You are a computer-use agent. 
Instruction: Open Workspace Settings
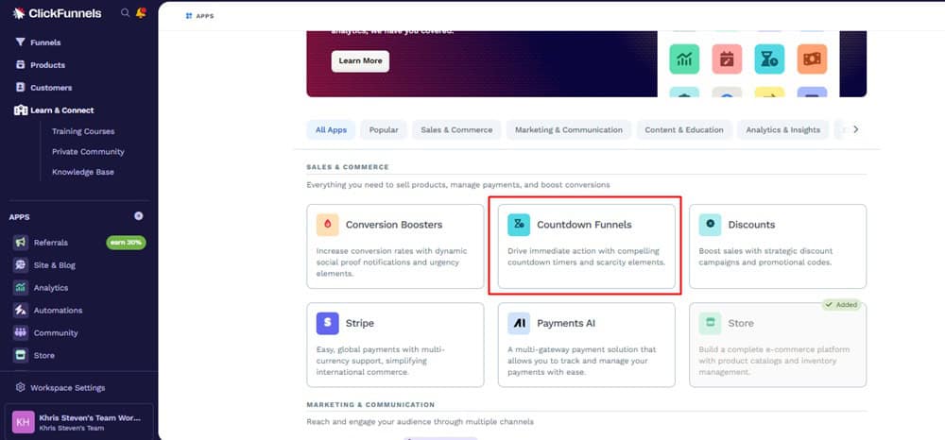pos(67,388)
